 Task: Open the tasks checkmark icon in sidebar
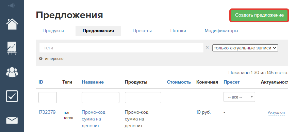(12, 96)
